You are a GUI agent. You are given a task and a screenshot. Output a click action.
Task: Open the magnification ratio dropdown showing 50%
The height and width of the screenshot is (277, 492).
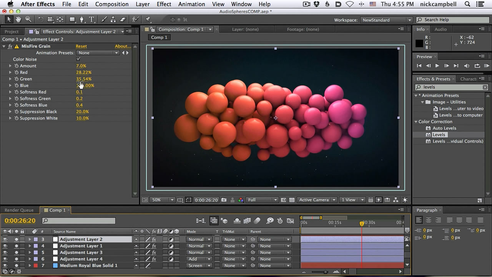coord(161,200)
